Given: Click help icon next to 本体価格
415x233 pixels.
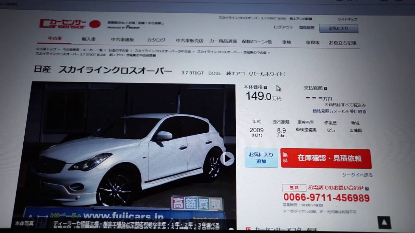Looking at the screenshot, I should (x=265, y=87).
